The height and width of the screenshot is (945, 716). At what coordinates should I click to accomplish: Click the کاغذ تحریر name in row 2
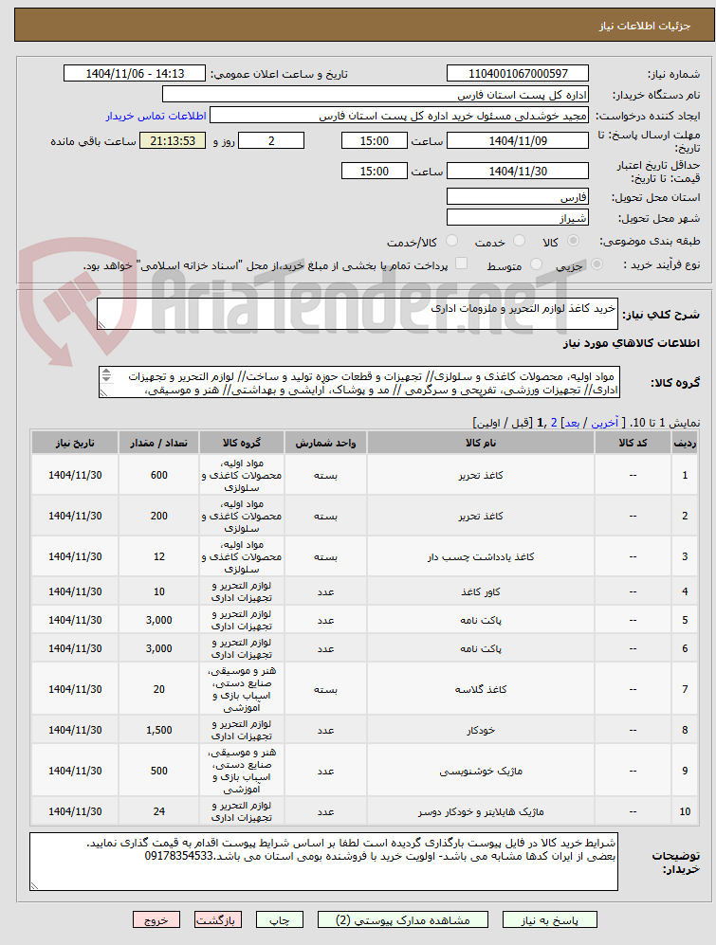(481, 517)
